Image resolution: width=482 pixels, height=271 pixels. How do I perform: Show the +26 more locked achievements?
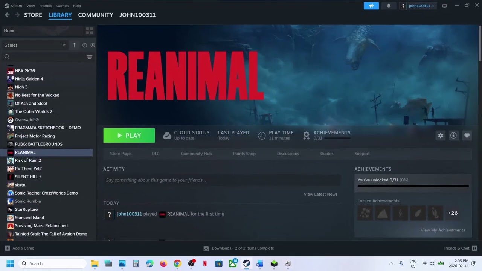coord(453,213)
